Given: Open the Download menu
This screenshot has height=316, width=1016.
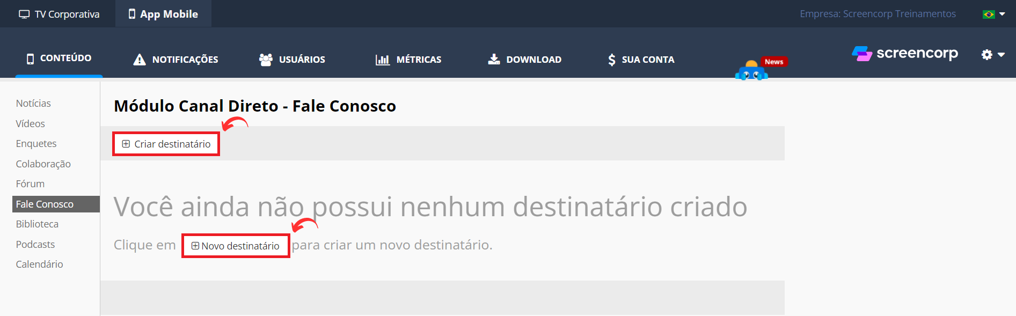Looking at the screenshot, I should [x=524, y=60].
